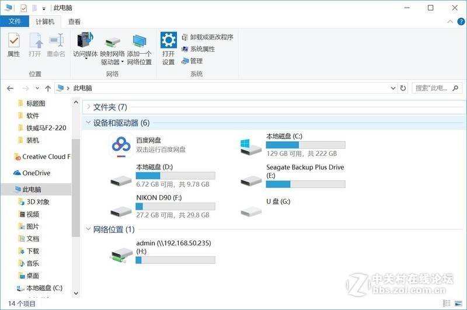
Task: Go back with the back arrow
Action: coord(10,88)
